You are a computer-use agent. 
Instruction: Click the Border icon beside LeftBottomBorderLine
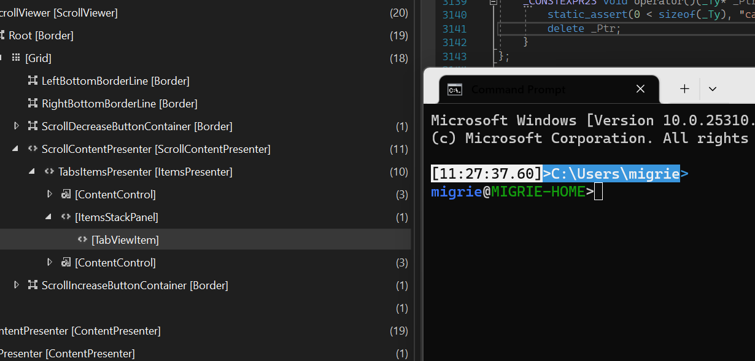(32, 80)
